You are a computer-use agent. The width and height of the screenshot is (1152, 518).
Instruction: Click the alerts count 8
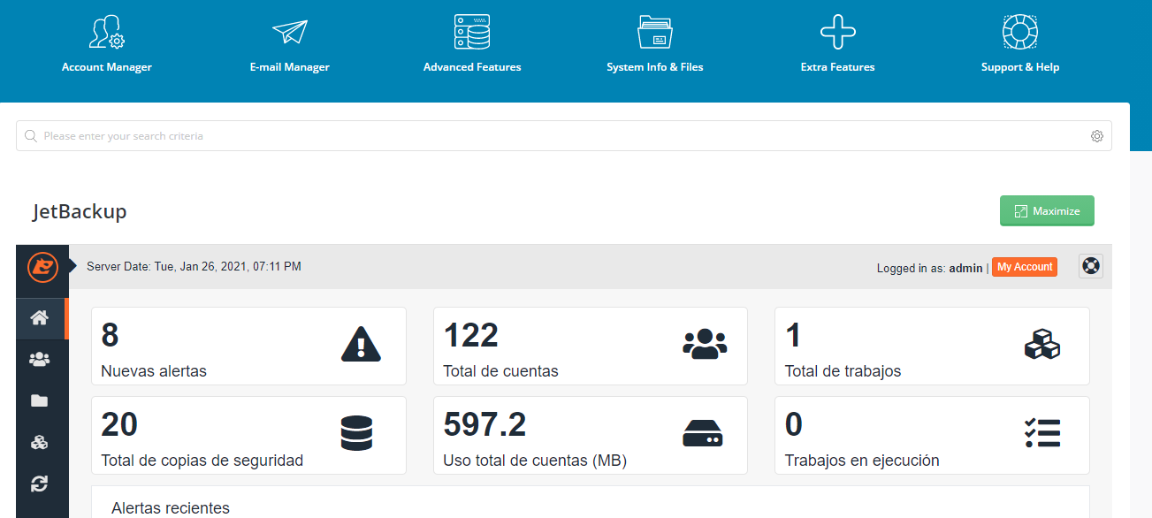[x=110, y=336]
